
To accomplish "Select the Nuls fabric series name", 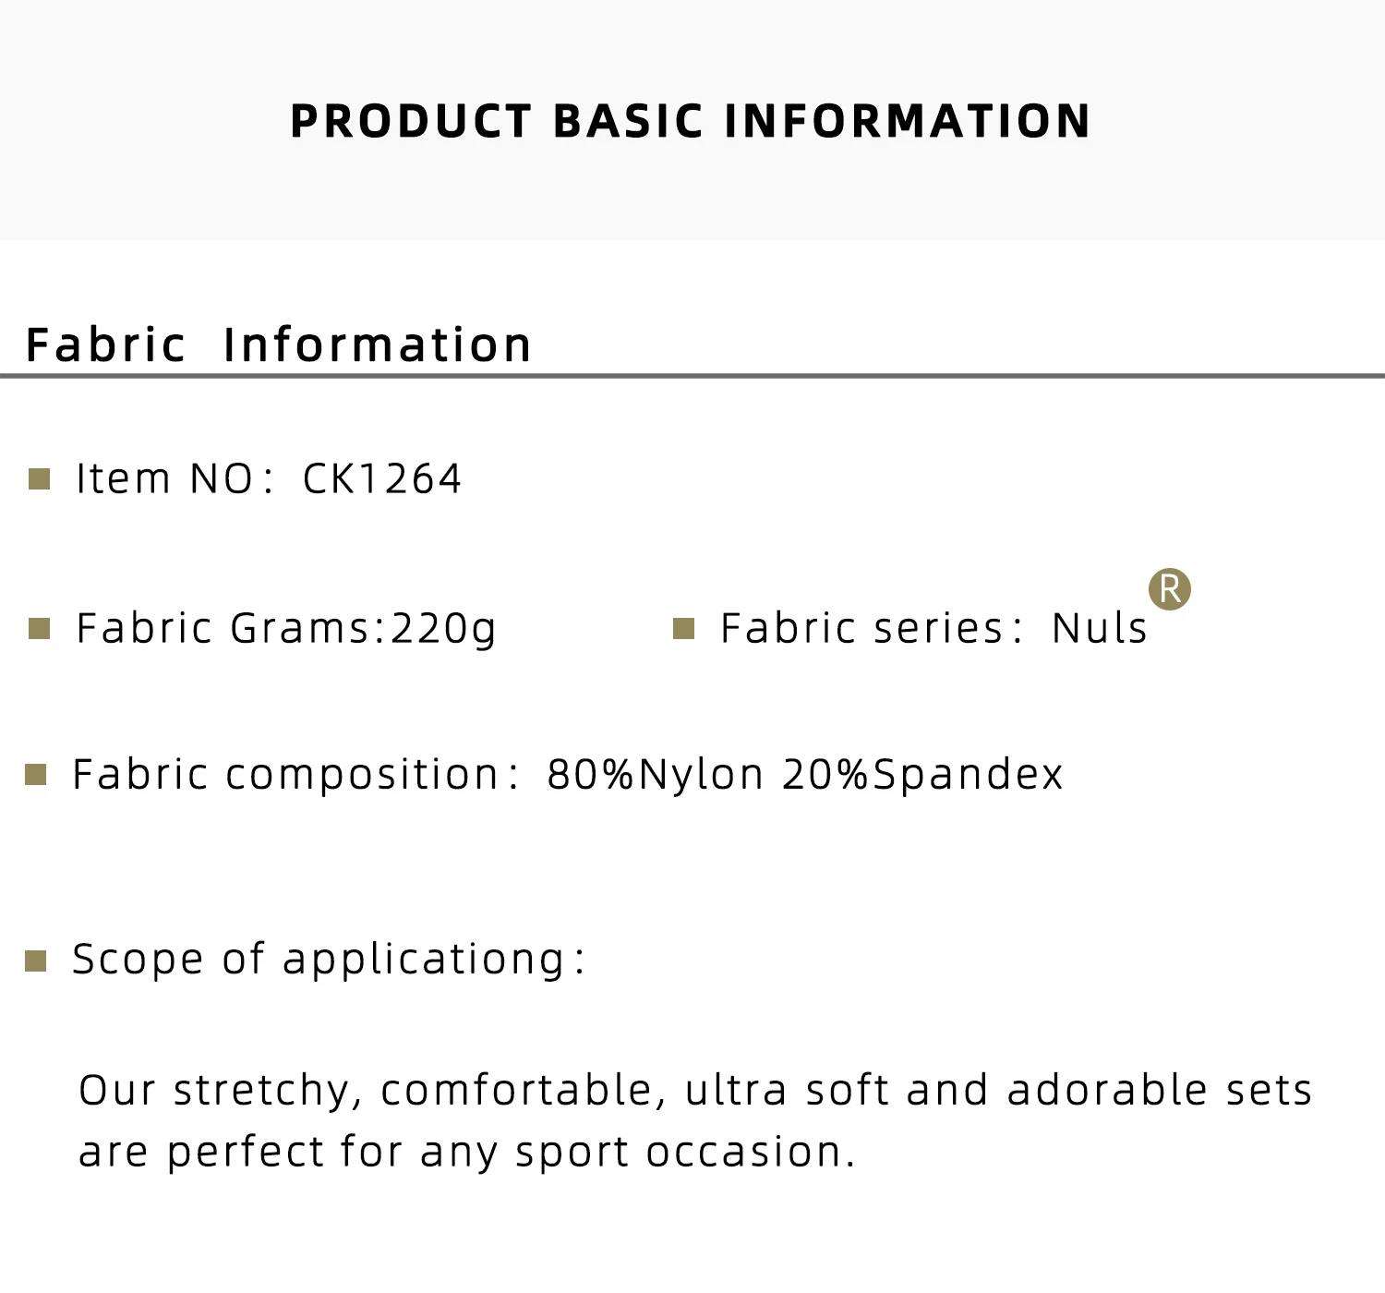I will coord(1099,629).
